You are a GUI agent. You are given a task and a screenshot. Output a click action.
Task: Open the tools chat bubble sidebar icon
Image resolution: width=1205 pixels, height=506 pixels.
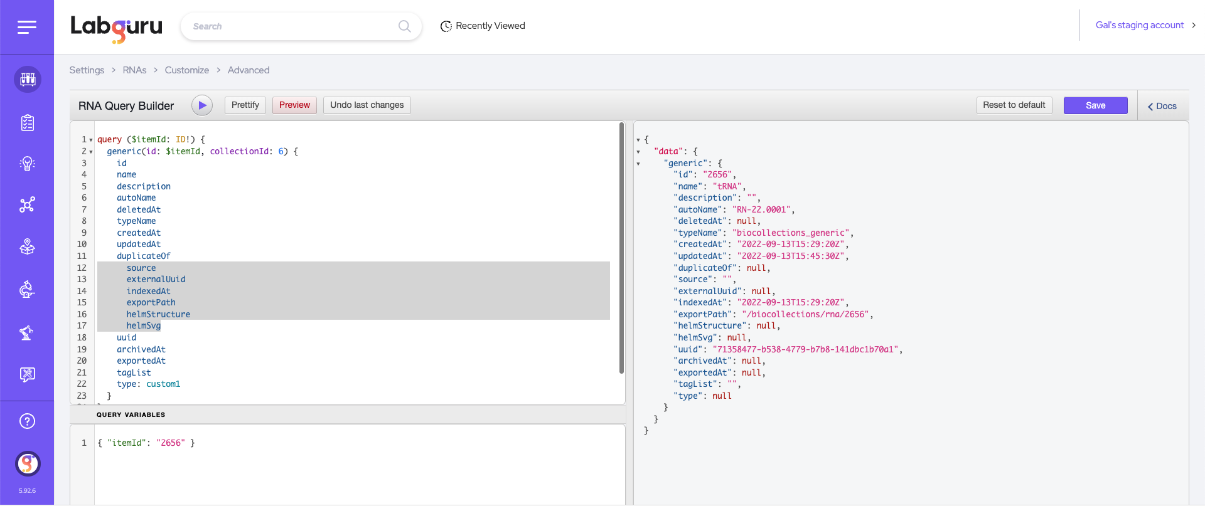pyautogui.click(x=28, y=374)
